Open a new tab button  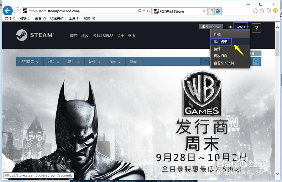click(211, 11)
